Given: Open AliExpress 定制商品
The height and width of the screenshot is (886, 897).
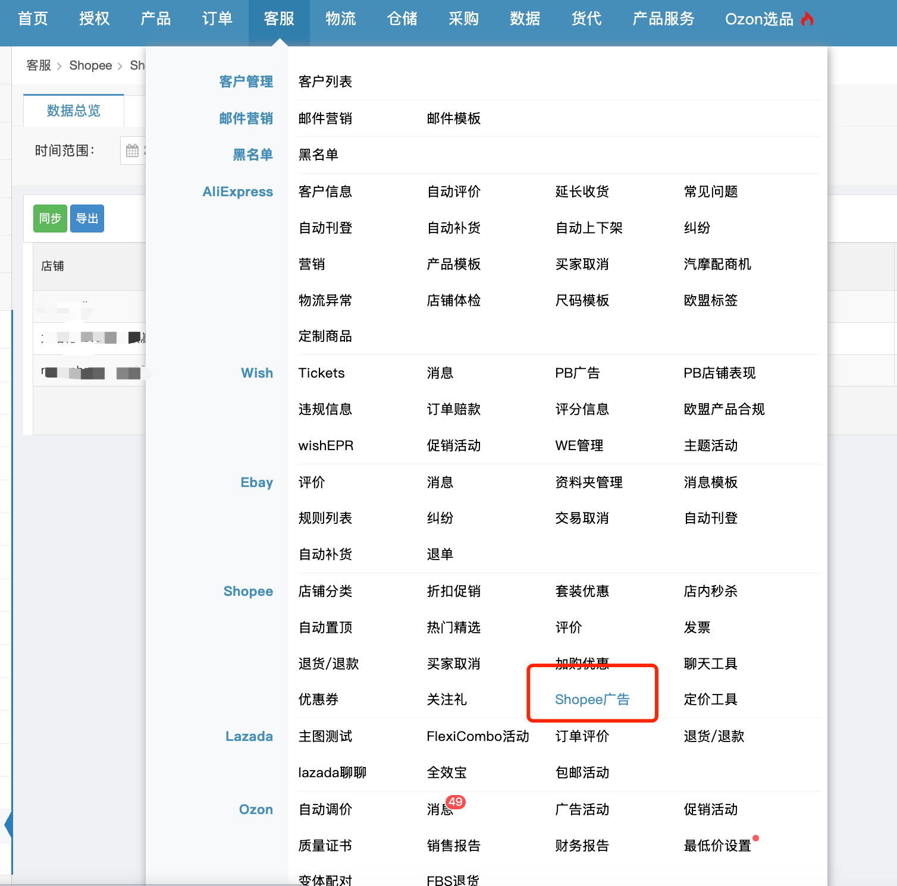Looking at the screenshot, I should (x=325, y=337).
